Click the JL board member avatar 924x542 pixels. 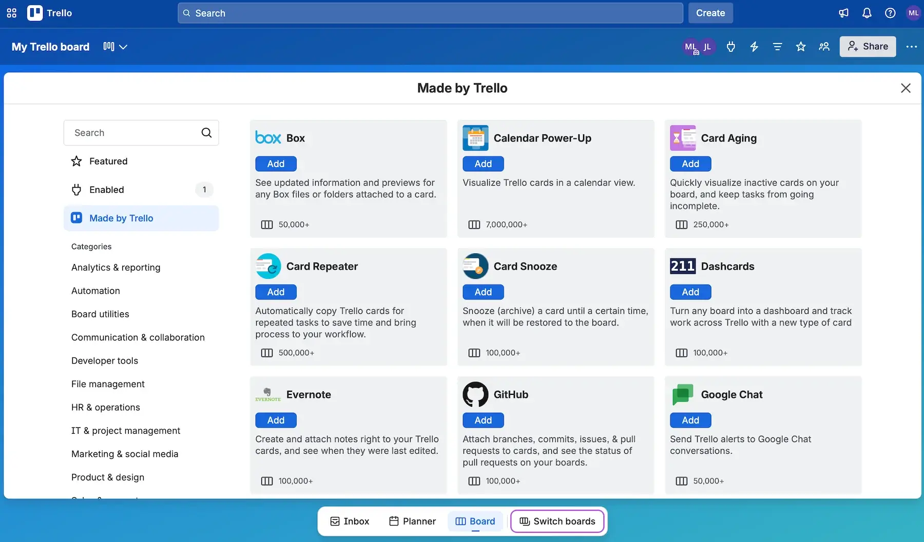(707, 47)
